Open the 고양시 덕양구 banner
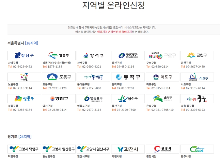This screenshot has height=162, width=222. click(24, 149)
